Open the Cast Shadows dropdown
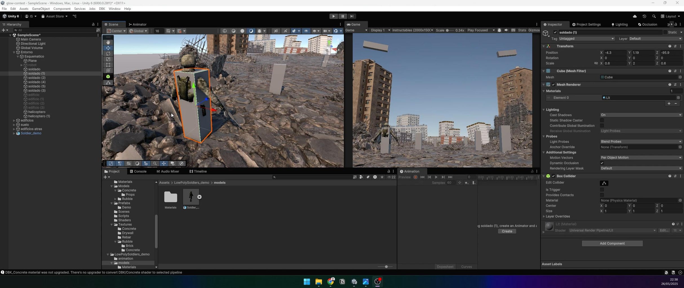The width and height of the screenshot is (684, 288). pos(641,115)
